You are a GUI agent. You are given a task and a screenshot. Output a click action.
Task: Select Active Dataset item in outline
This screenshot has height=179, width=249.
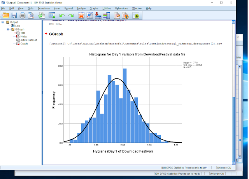28,40
